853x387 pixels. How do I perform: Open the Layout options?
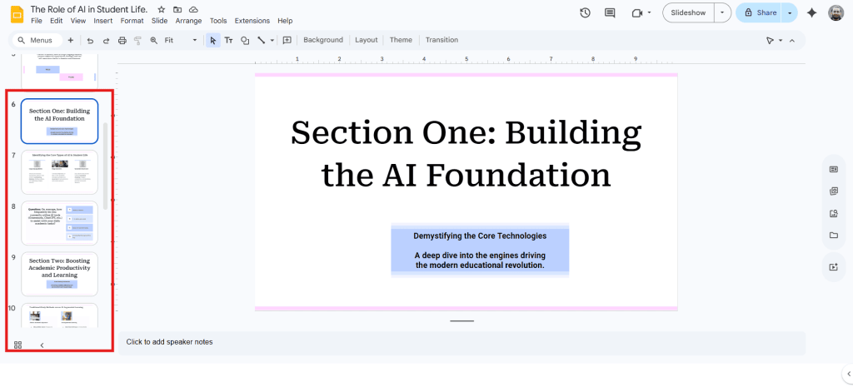point(367,40)
